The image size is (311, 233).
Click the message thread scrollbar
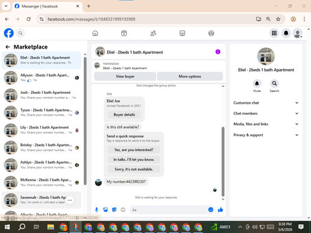tap(223, 162)
